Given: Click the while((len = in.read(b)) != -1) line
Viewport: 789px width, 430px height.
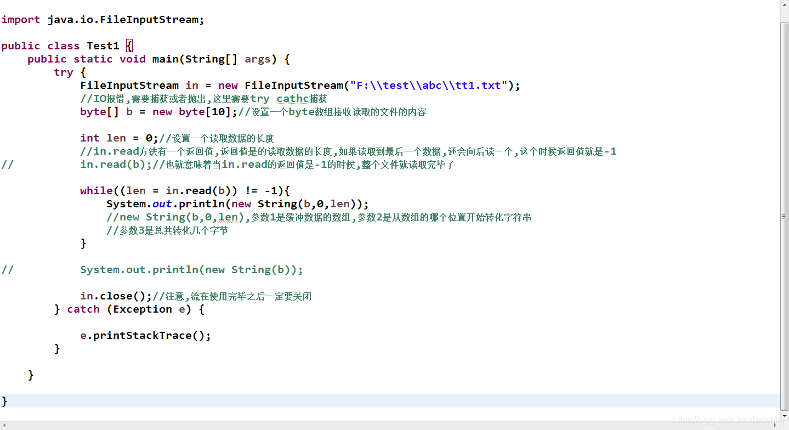Looking at the screenshot, I should pos(185,191).
